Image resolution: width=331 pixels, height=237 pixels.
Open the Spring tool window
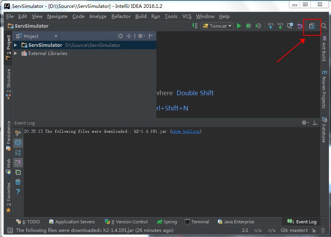click(x=167, y=222)
